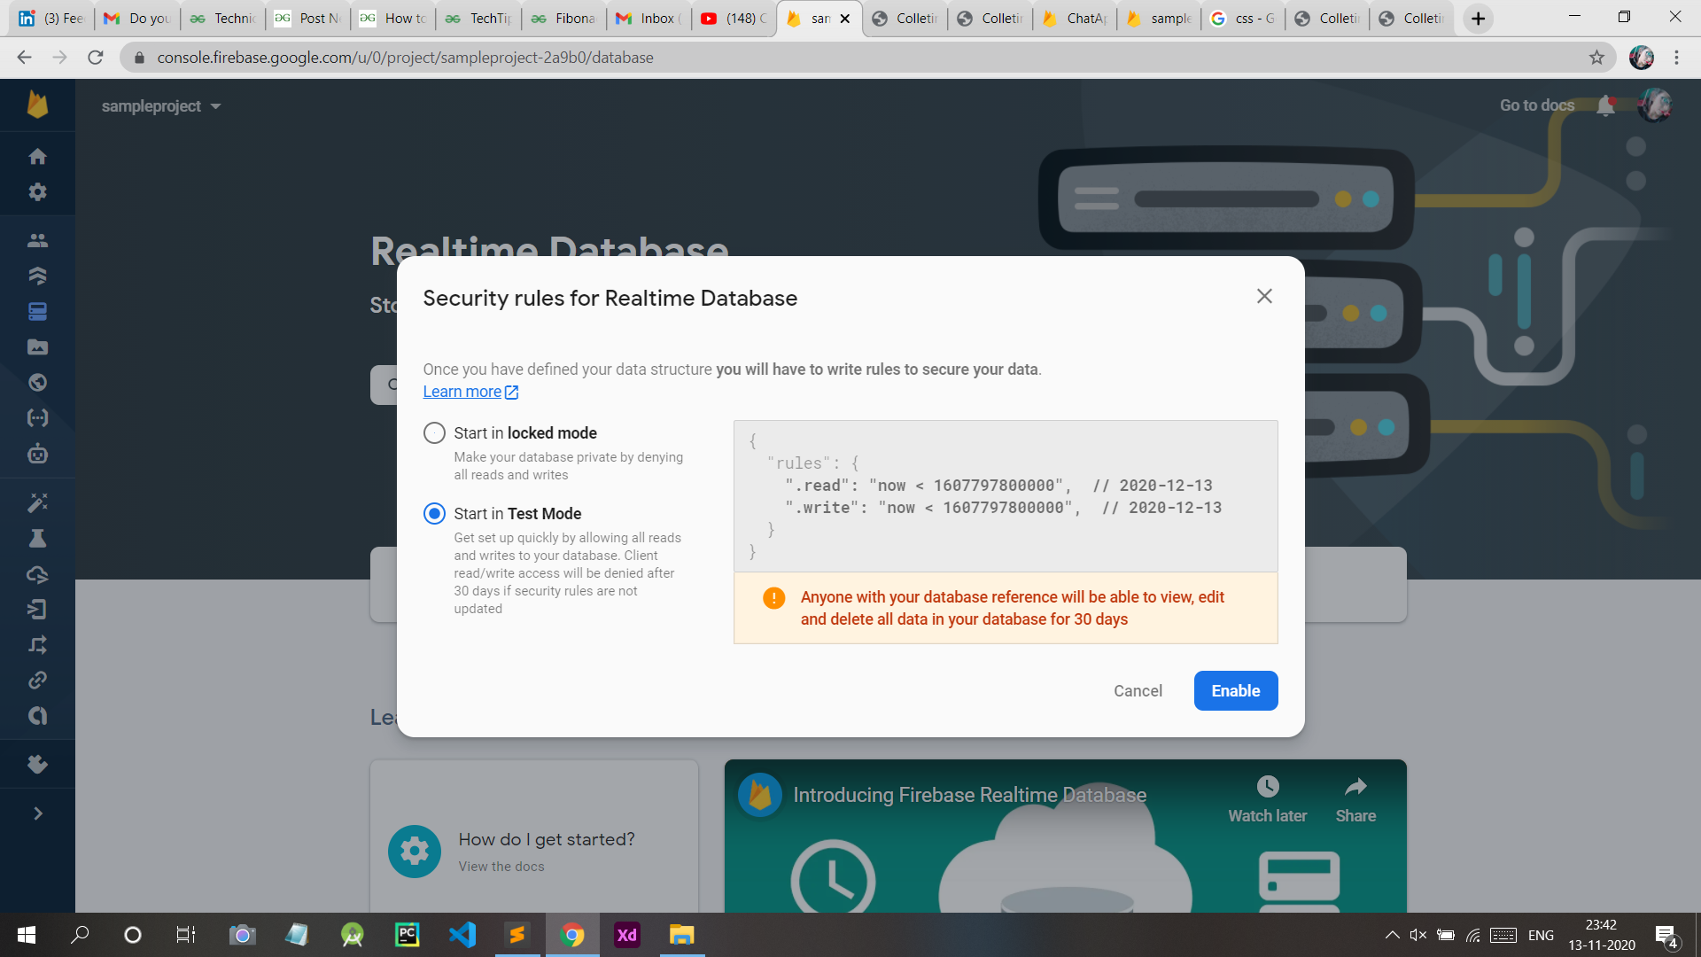1701x957 pixels.
Task: Close the active Firebase tab
Action: (845, 19)
